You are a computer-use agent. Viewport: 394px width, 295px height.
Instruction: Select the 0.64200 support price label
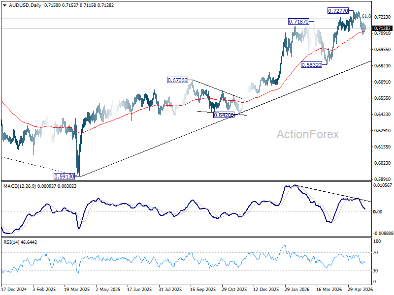pyautogui.click(x=224, y=115)
